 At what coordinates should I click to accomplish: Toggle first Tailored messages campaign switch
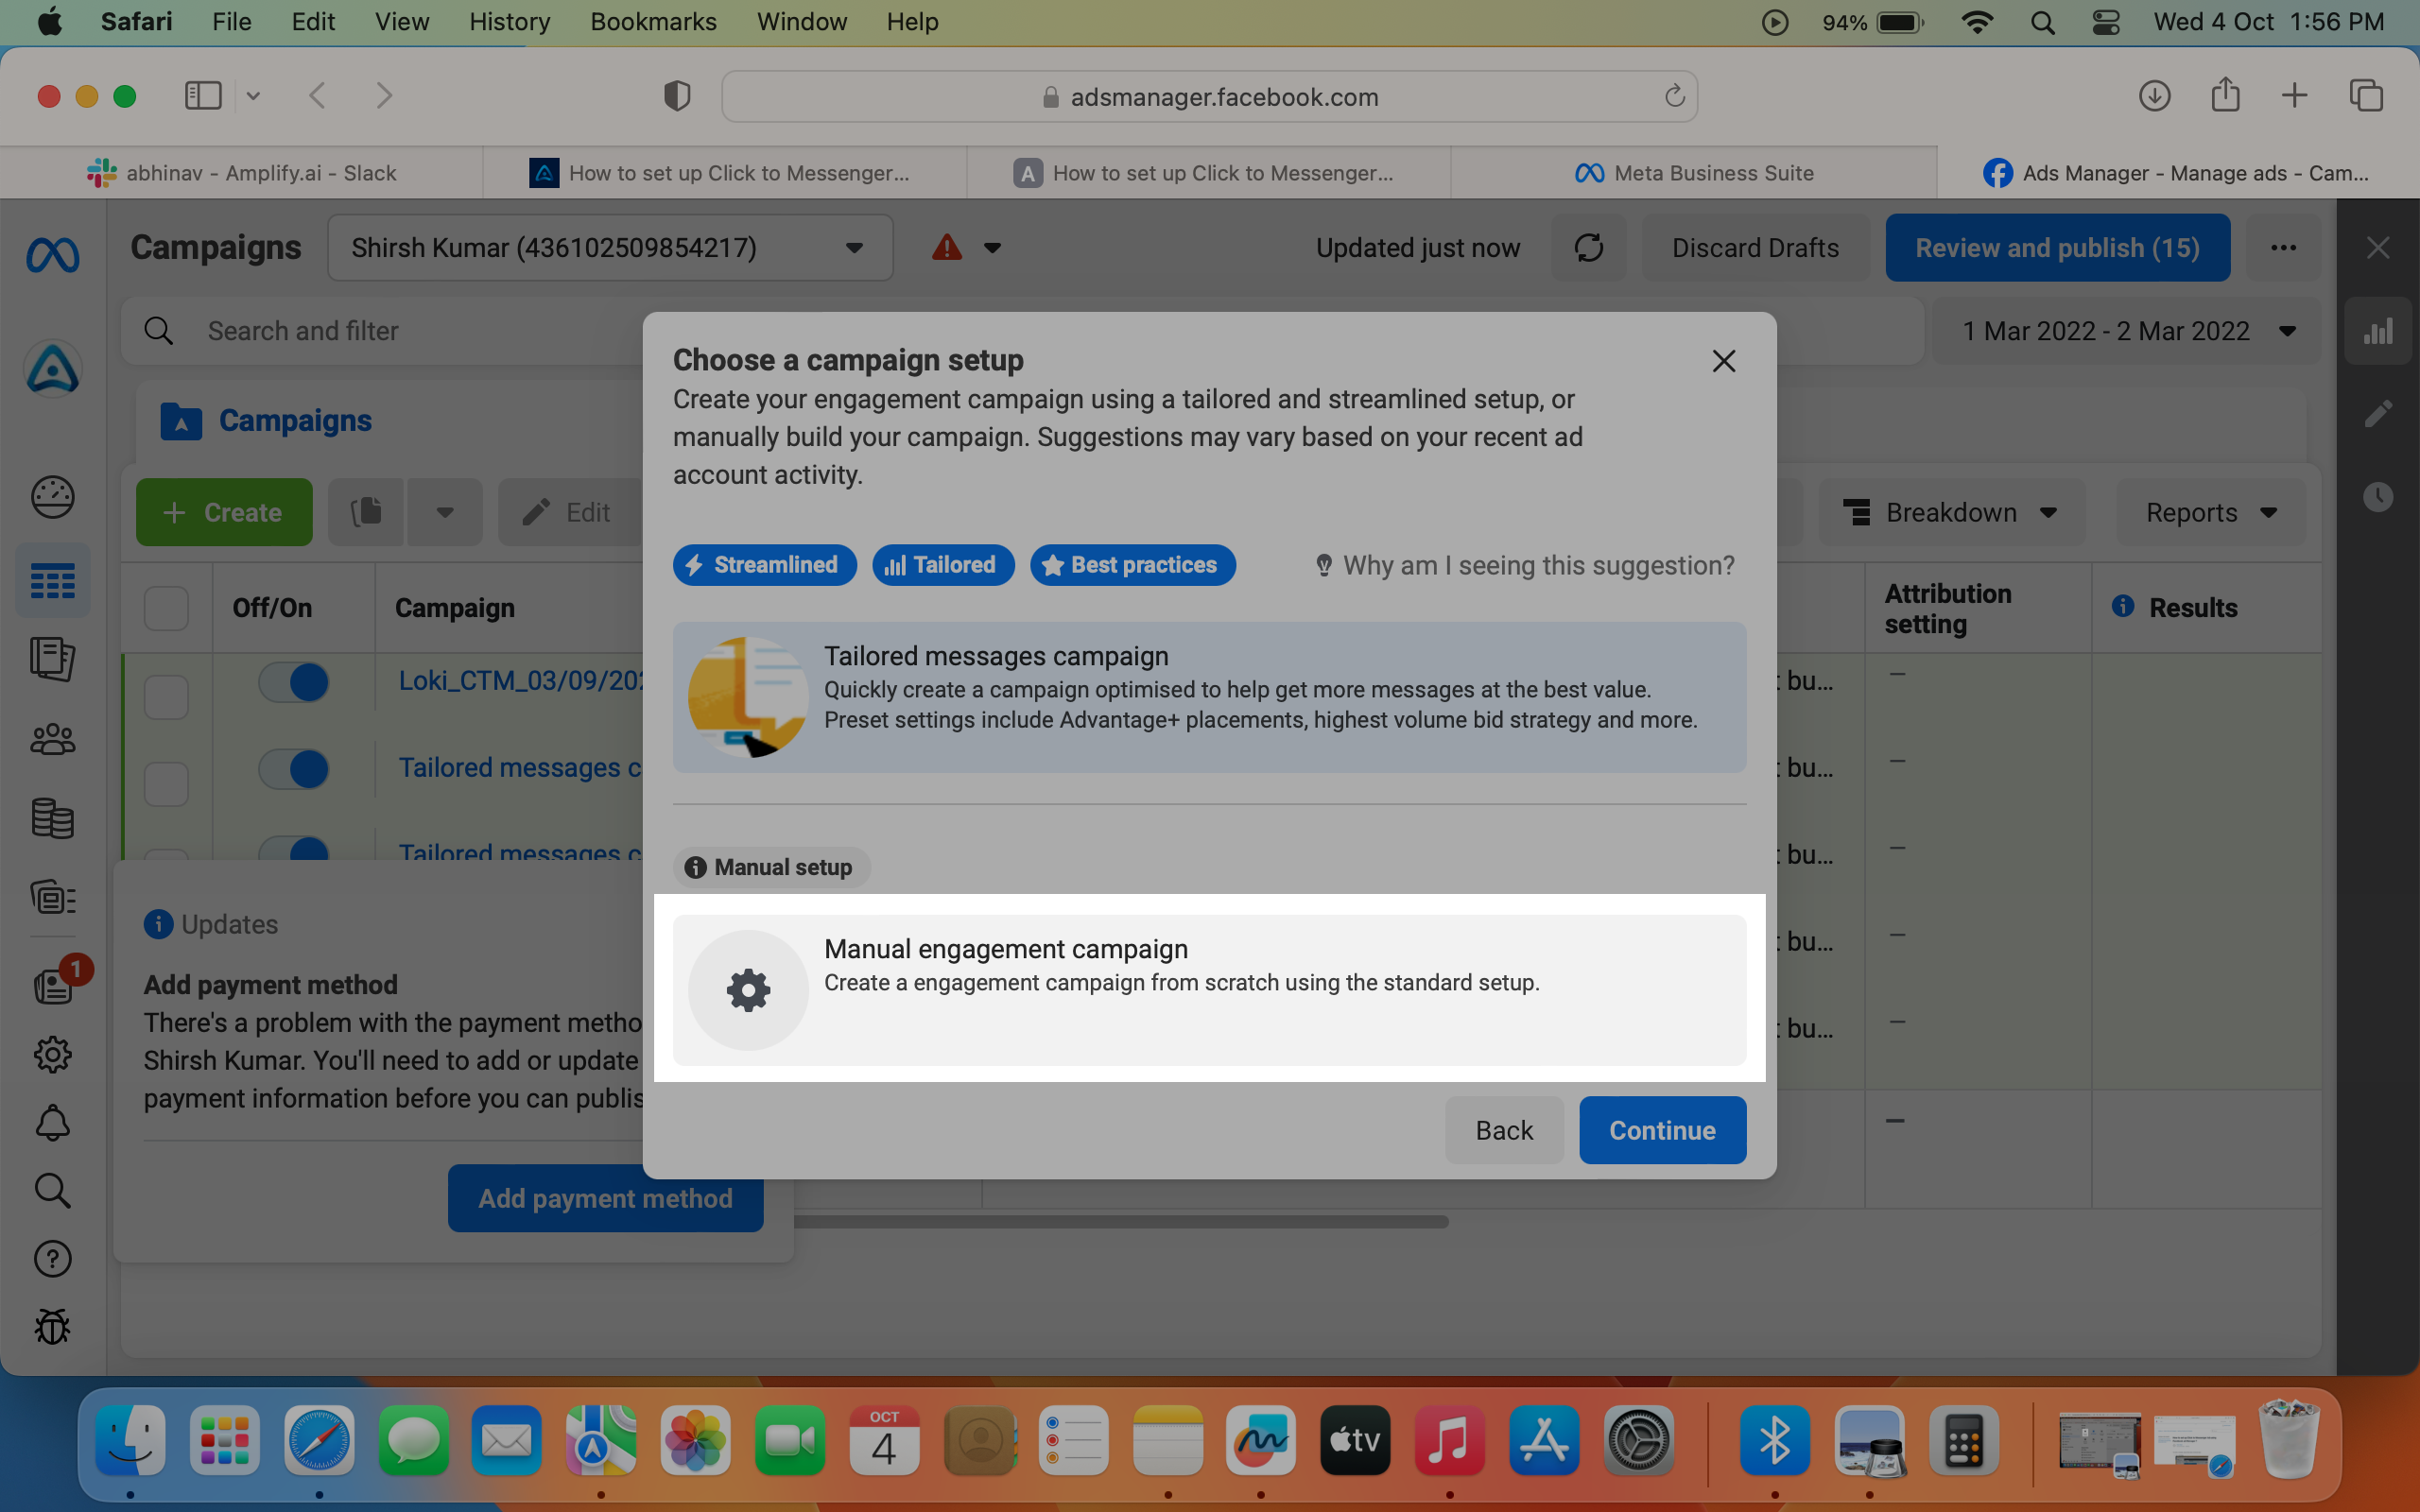(294, 769)
